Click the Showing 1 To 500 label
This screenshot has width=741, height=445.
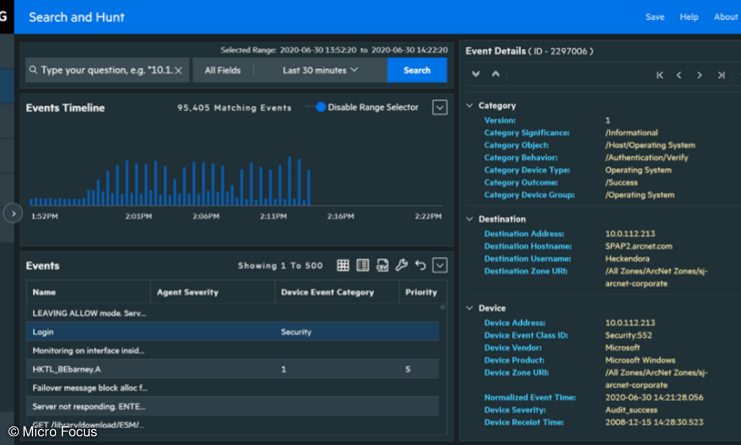coord(280,266)
